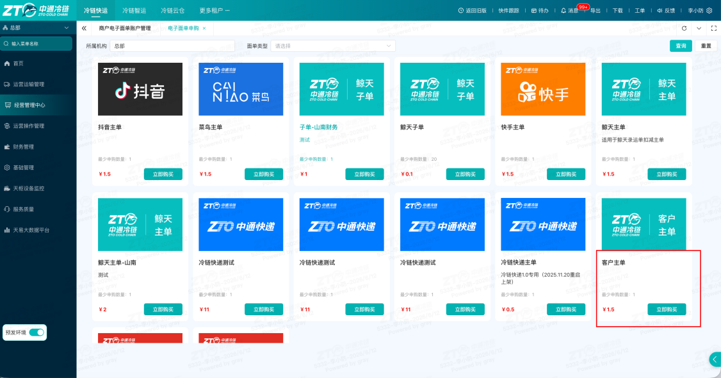
Task: Click the settings gear beside 李小防
Action: point(709,11)
